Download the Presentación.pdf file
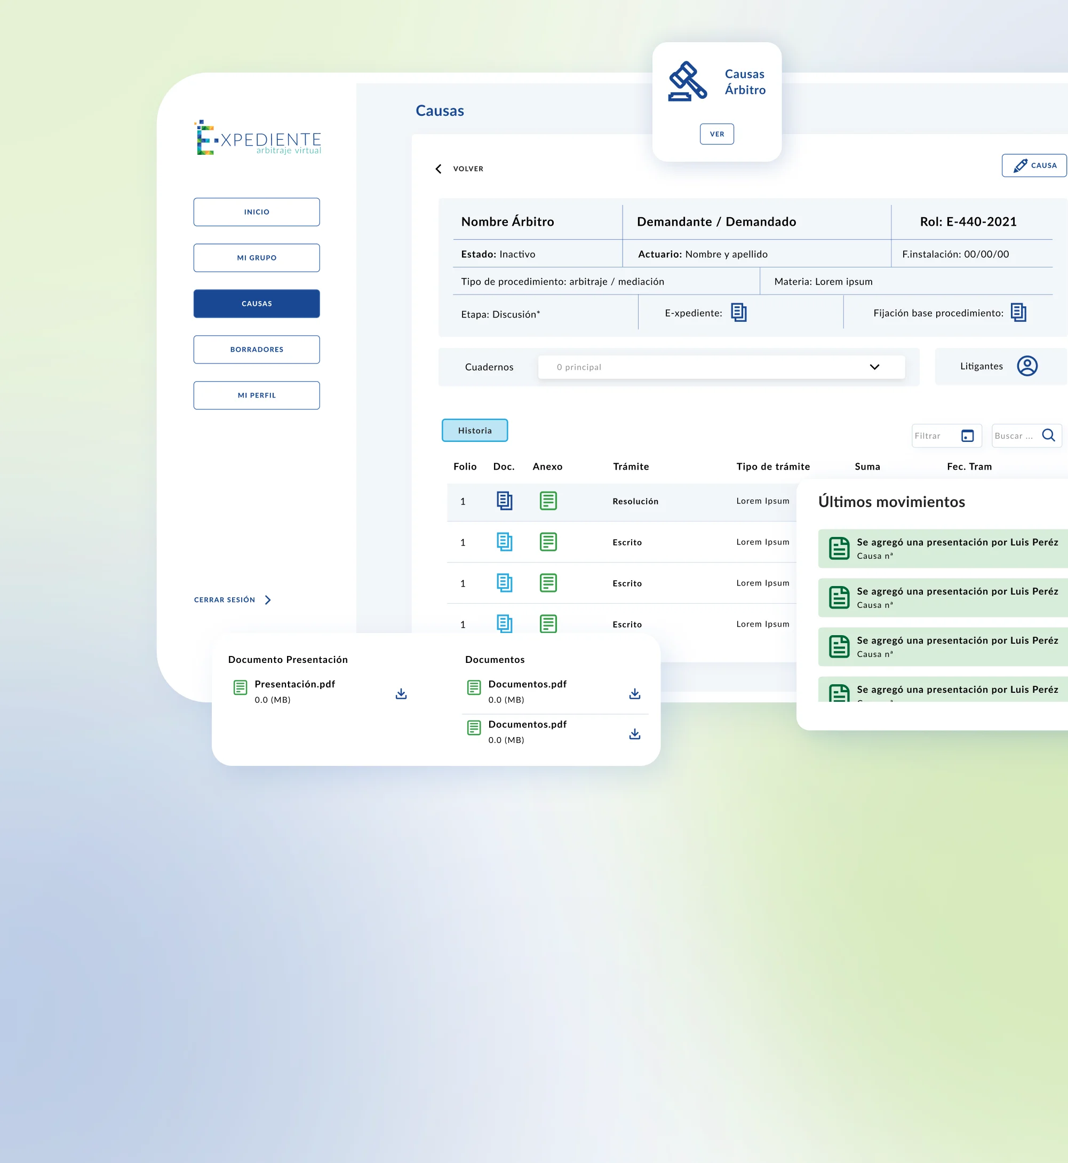Viewport: 1068px width, 1163px height. click(x=401, y=693)
